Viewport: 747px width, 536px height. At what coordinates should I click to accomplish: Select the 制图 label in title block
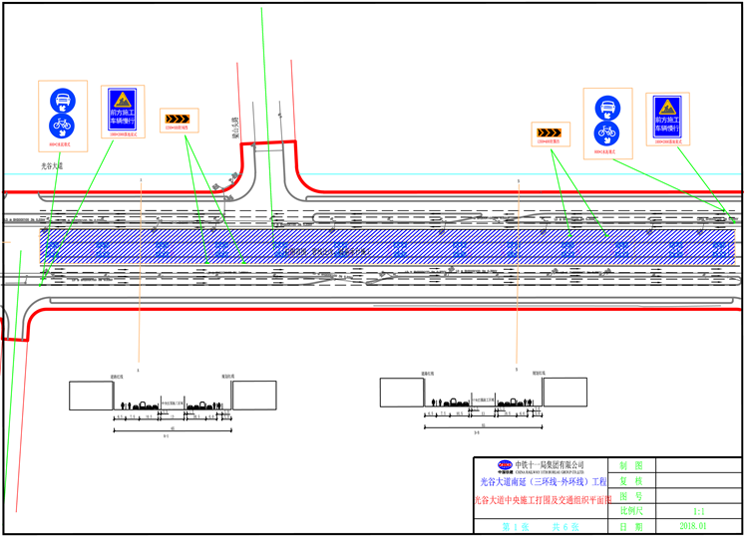630,465
